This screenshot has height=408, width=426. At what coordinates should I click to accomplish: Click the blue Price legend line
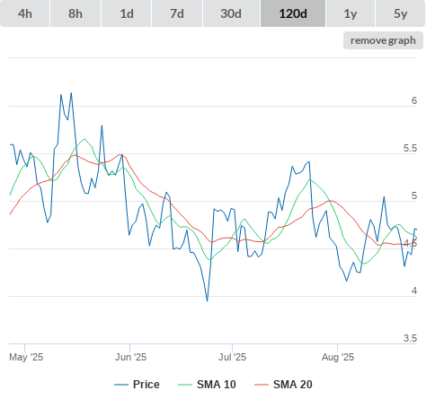point(121,385)
